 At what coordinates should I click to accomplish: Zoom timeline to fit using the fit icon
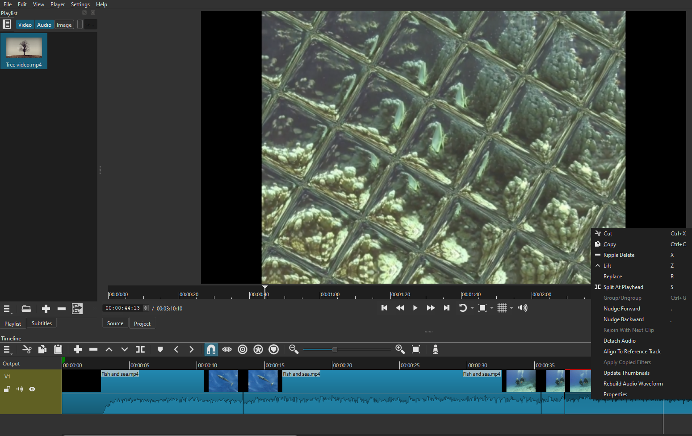(x=415, y=349)
